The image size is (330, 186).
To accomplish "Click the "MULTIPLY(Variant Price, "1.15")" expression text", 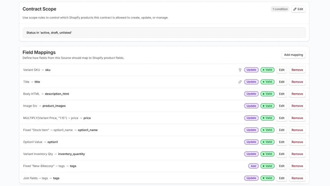I will pos(45,118).
